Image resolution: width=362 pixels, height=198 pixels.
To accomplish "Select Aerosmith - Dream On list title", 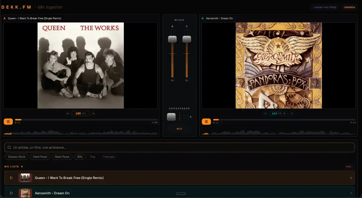I will tap(52, 193).
